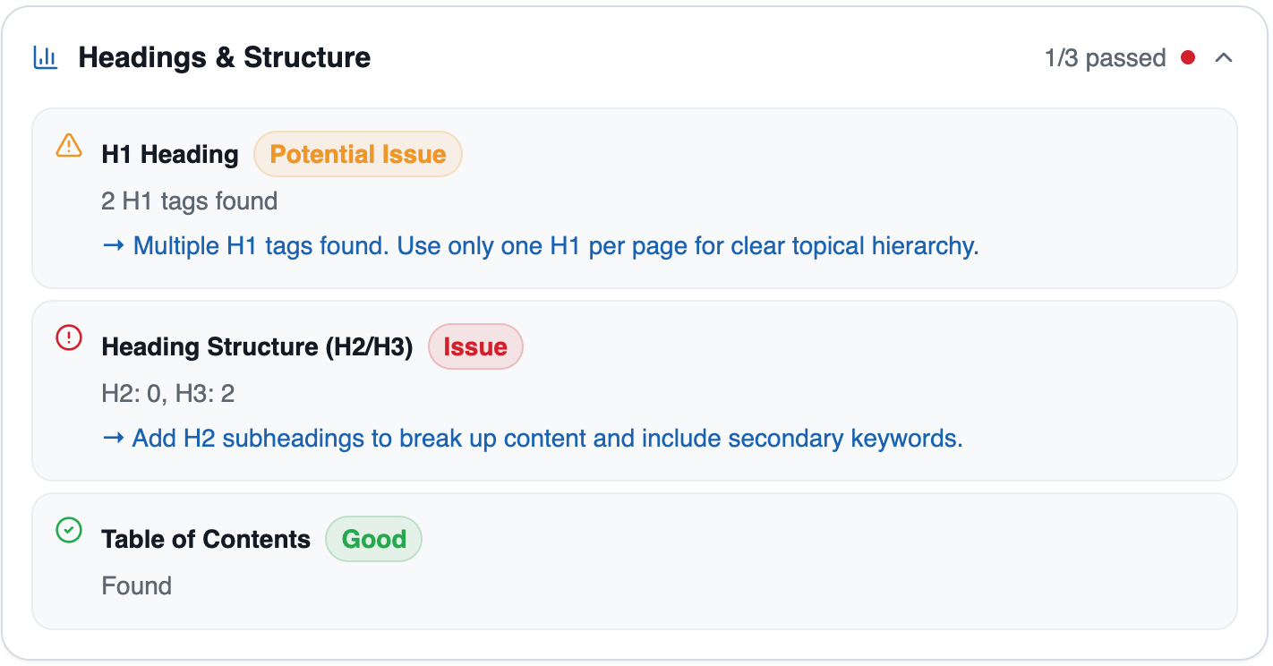
Task: Toggle the Potential Issue badge on H1 Heading
Action: click(x=357, y=154)
